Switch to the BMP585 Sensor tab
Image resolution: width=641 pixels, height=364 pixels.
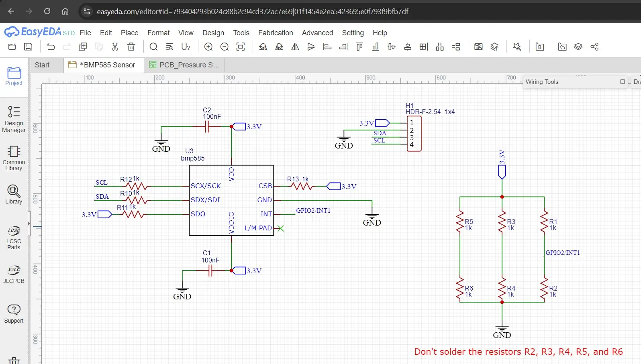(104, 65)
